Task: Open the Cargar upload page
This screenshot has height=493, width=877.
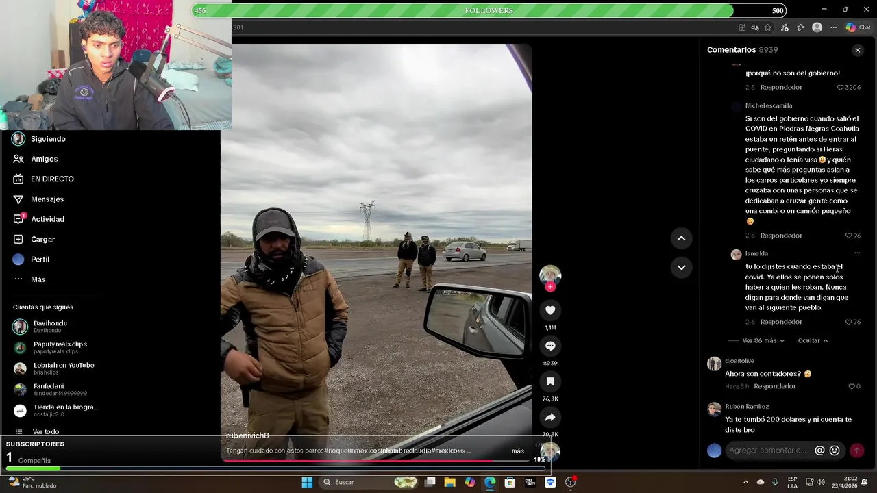Action: (x=42, y=240)
